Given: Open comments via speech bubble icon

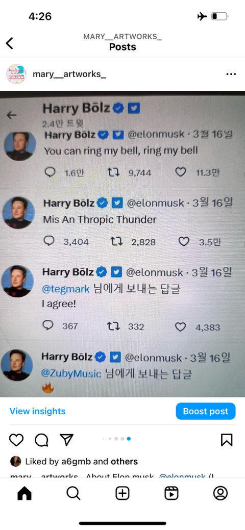Looking at the screenshot, I should pyautogui.click(x=41, y=440).
